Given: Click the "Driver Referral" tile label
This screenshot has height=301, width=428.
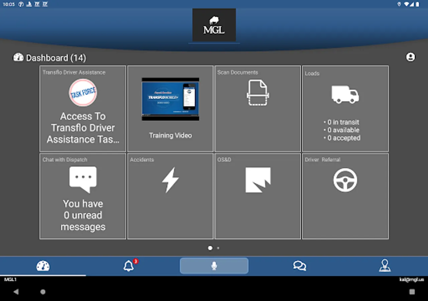Looking at the screenshot, I should click(322, 160).
